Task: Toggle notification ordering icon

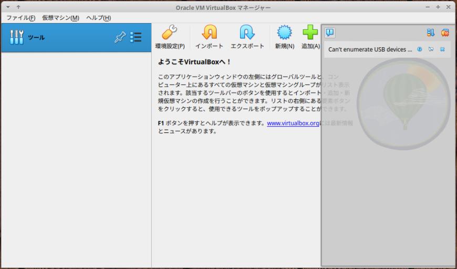Action: [x=431, y=33]
